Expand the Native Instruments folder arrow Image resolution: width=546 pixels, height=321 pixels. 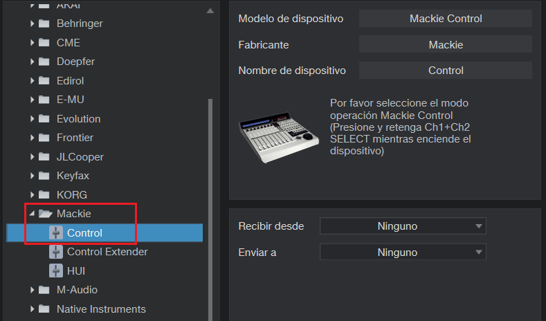coord(32,309)
